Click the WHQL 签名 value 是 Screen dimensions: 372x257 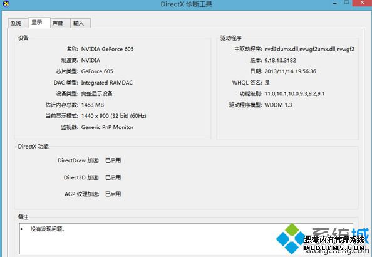[x=267, y=83]
